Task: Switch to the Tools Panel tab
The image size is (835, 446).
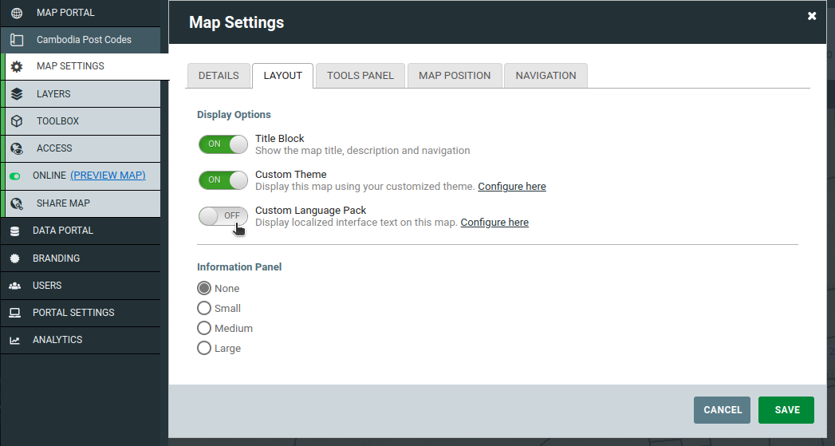Action: pos(360,76)
